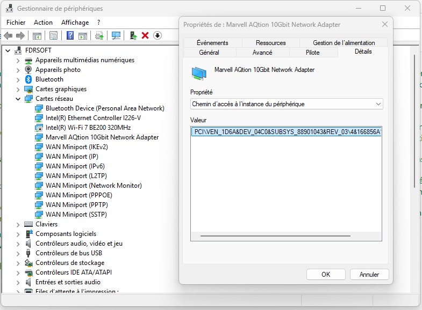Open the Affichage menu
422x310 pixels.
pyautogui.click(x=75, y=23)
